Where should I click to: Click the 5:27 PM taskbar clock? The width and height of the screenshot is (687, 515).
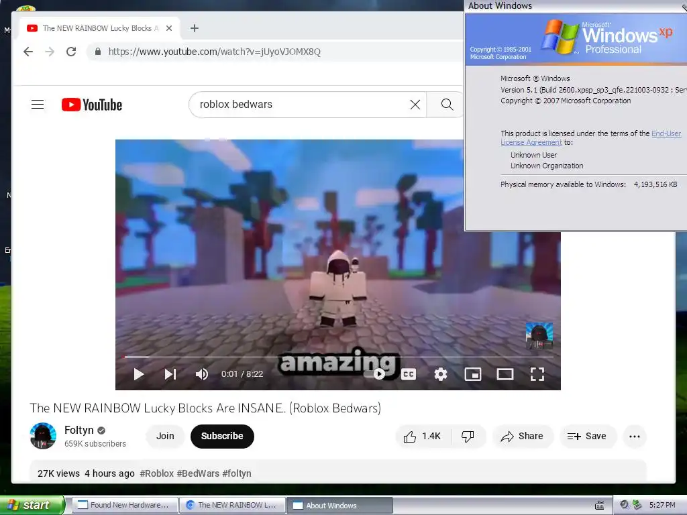click(x=662, y=505)
